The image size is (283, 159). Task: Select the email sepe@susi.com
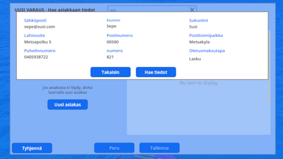coord(40,27)
